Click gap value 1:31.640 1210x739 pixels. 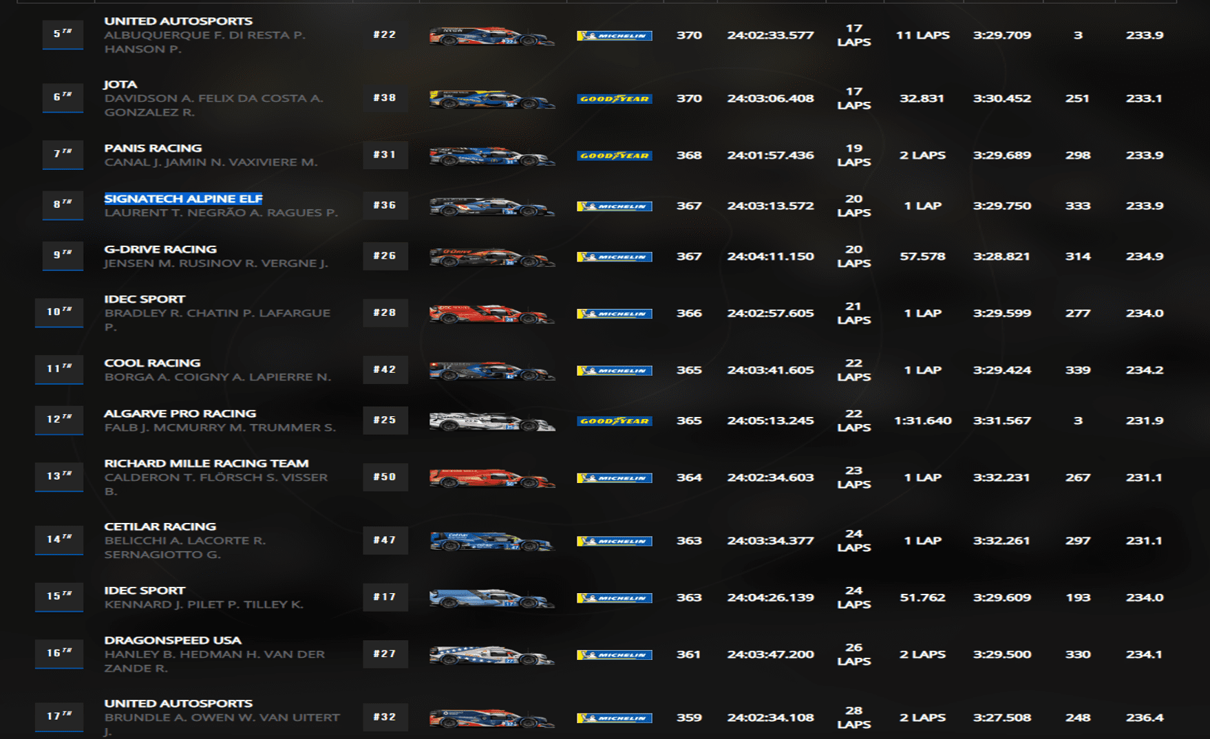pos(923,420)
